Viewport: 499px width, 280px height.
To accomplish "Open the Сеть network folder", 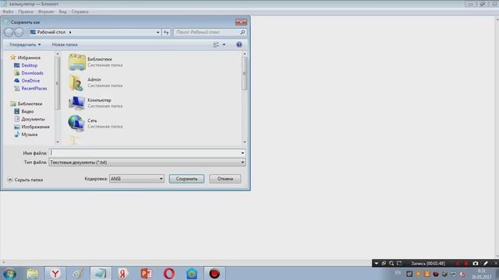I will tap(95, 123).
